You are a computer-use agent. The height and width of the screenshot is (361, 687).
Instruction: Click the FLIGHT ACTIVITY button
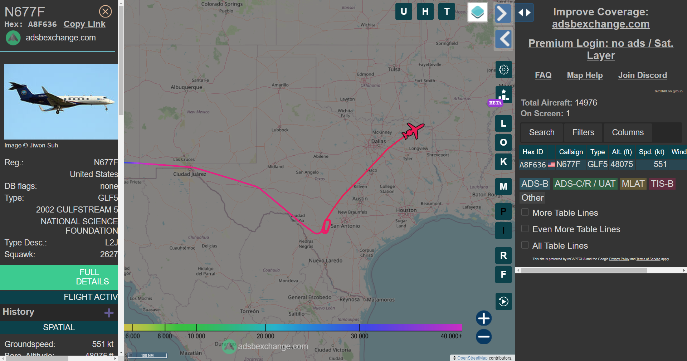click(59, 297)
